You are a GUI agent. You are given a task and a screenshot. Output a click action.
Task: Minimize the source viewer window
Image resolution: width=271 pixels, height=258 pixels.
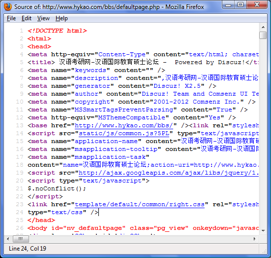pos(228,5)
